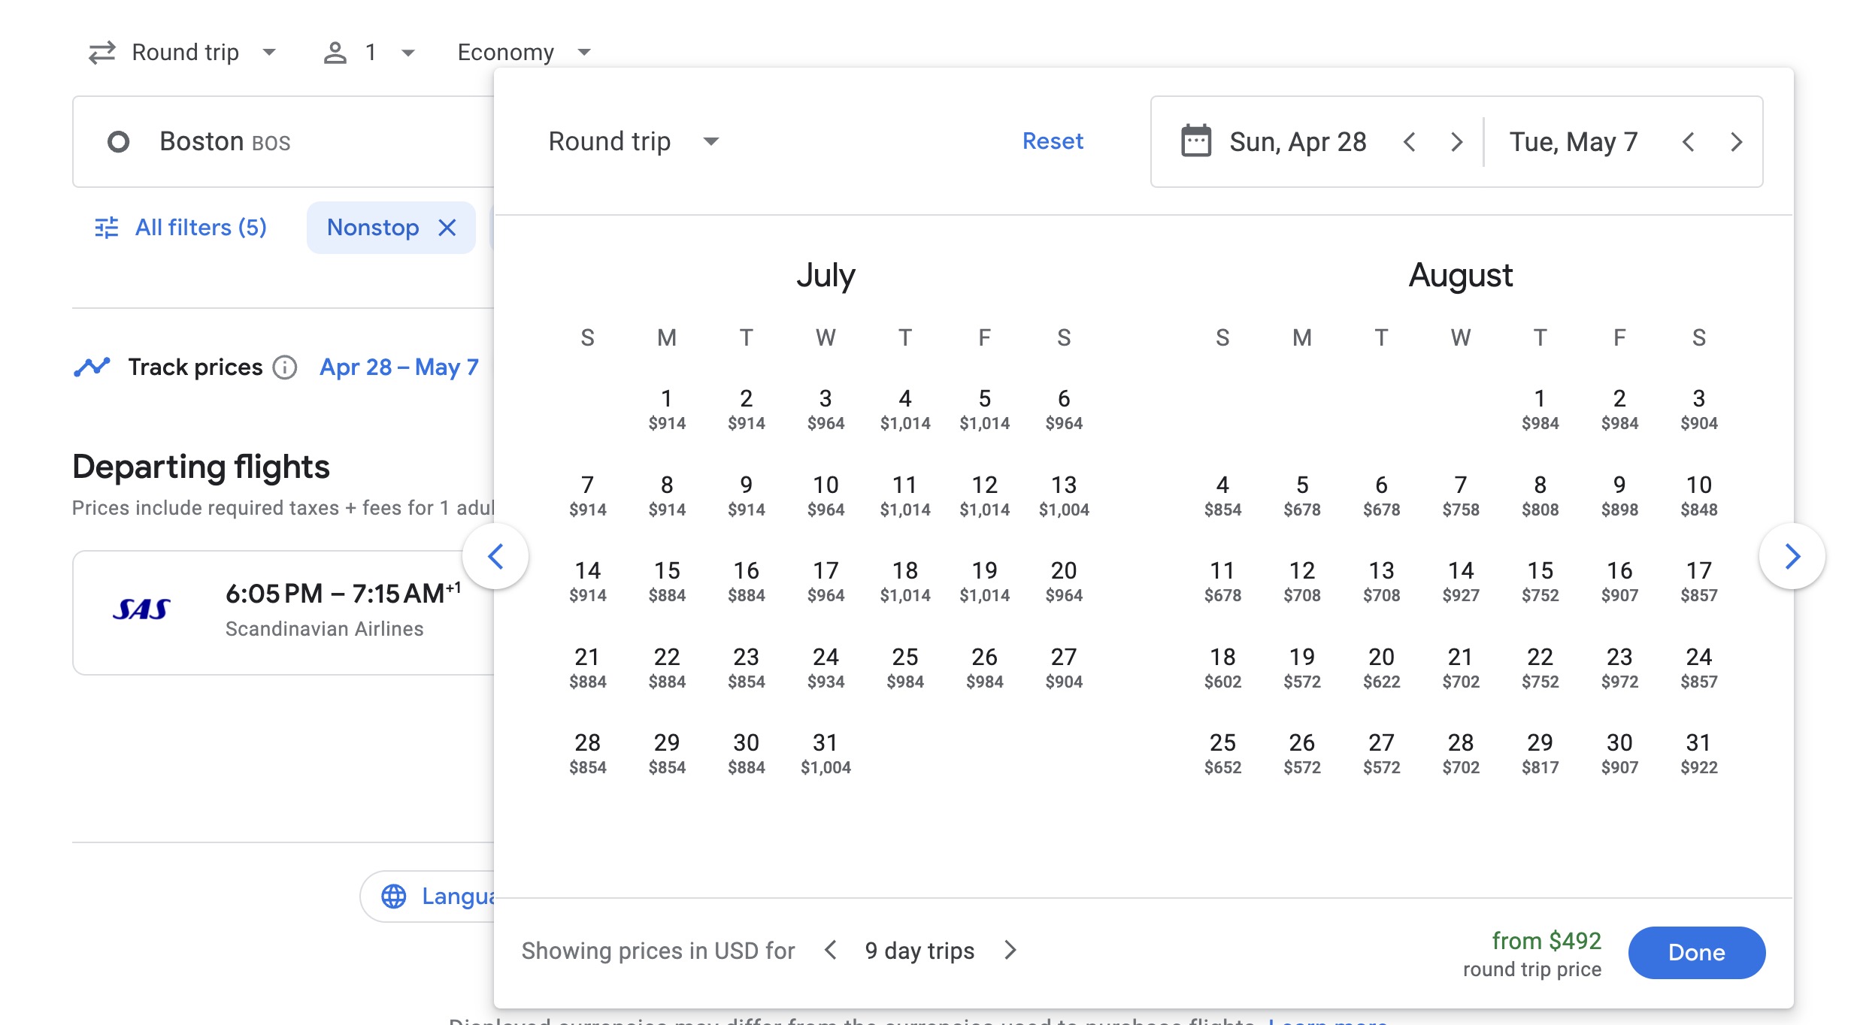This screenshot has height=1025, width=1851.
Task: Move departure date one day earlier
Action: [1410, 141]
